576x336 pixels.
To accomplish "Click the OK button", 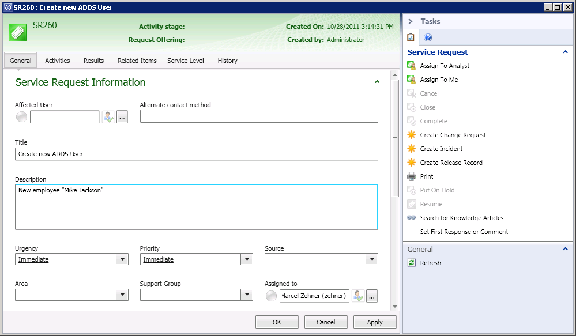I will [x=277, y=322].
